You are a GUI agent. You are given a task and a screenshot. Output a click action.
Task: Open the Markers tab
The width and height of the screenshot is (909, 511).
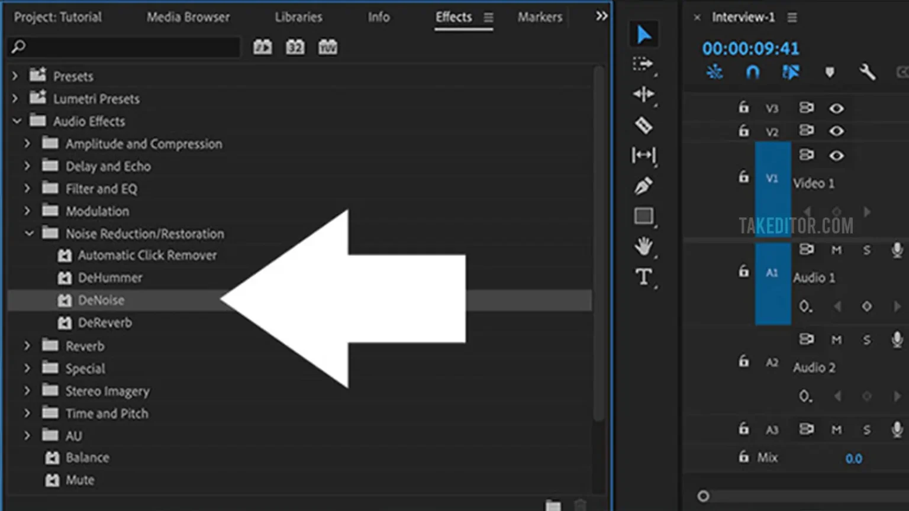click(x=540, y=17)
